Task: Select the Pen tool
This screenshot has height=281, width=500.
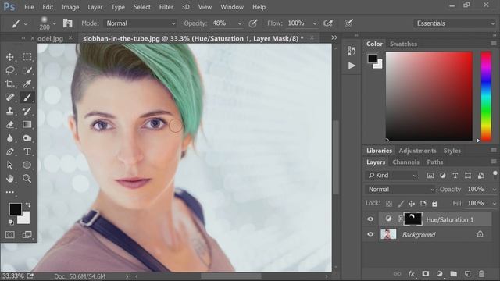Action: [x=10, y=151]
